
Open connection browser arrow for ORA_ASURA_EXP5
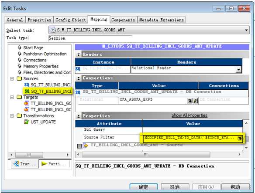point(190,101)
